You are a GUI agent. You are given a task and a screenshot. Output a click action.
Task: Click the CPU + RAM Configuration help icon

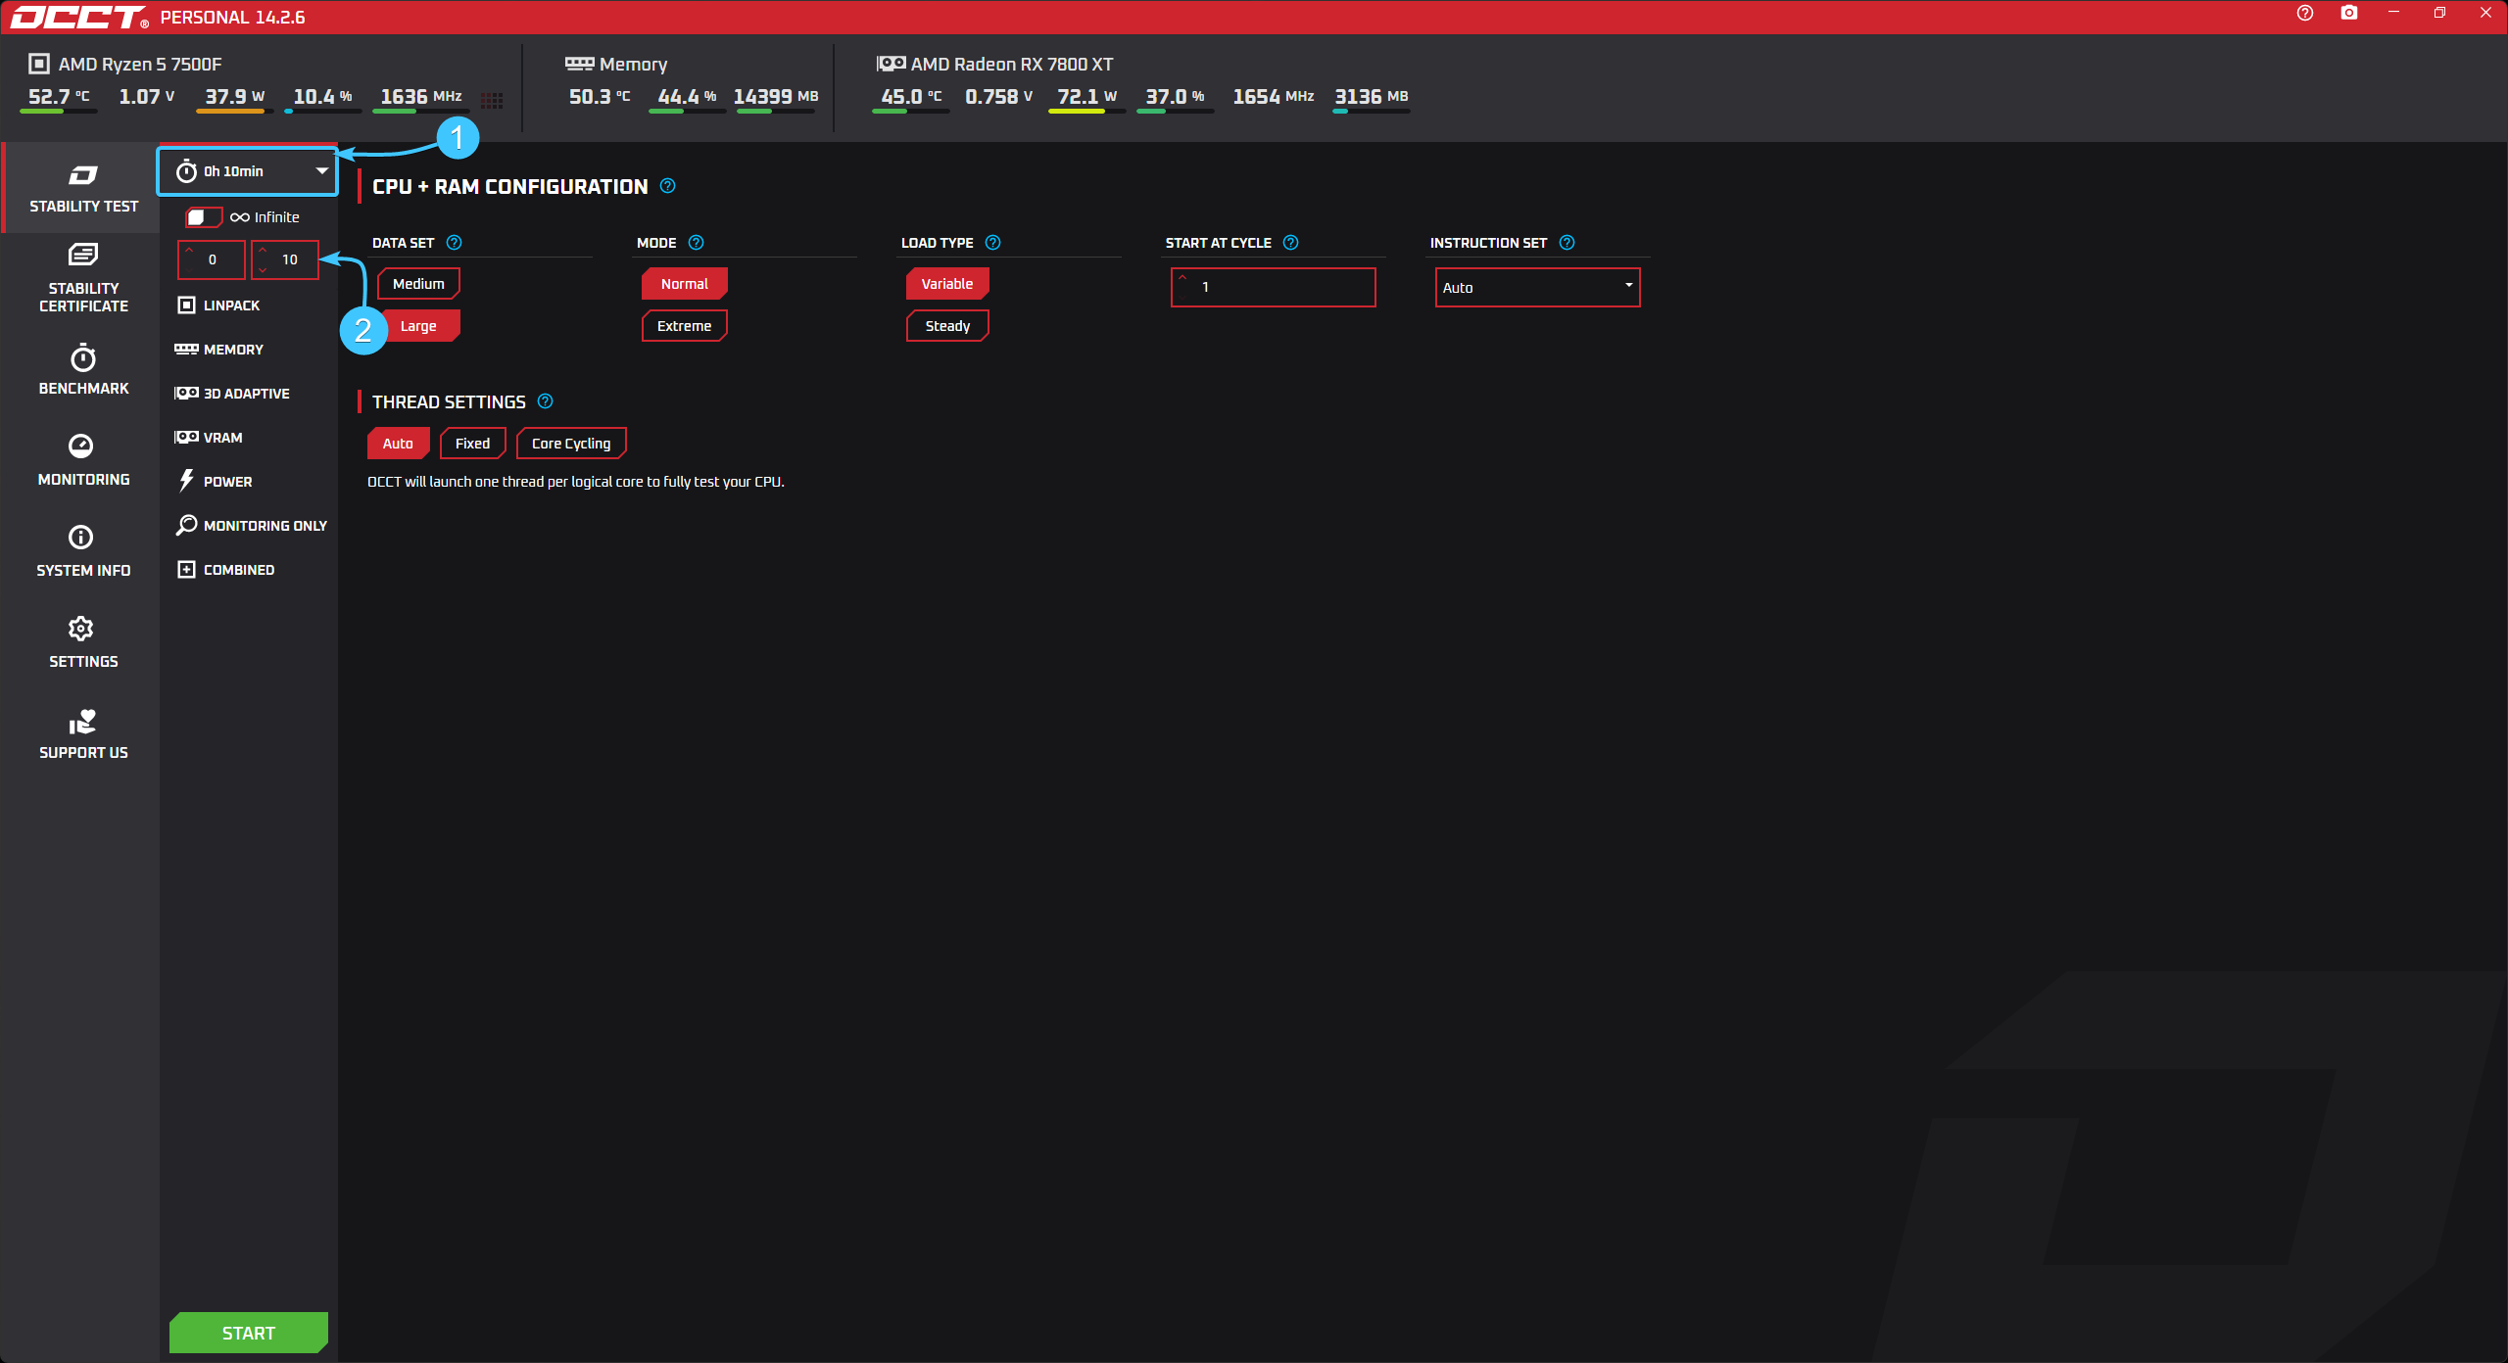[667, 186]
